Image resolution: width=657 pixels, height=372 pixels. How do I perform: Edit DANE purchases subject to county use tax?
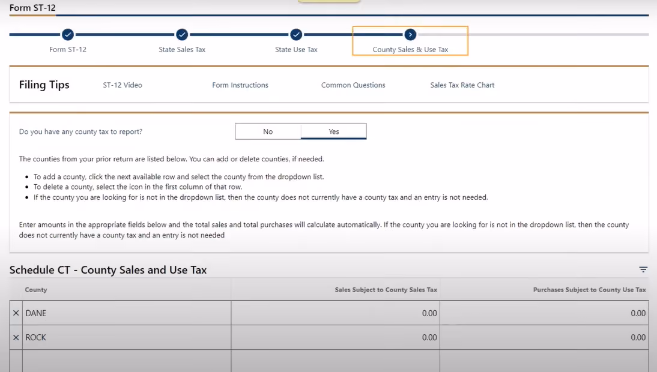544,313
